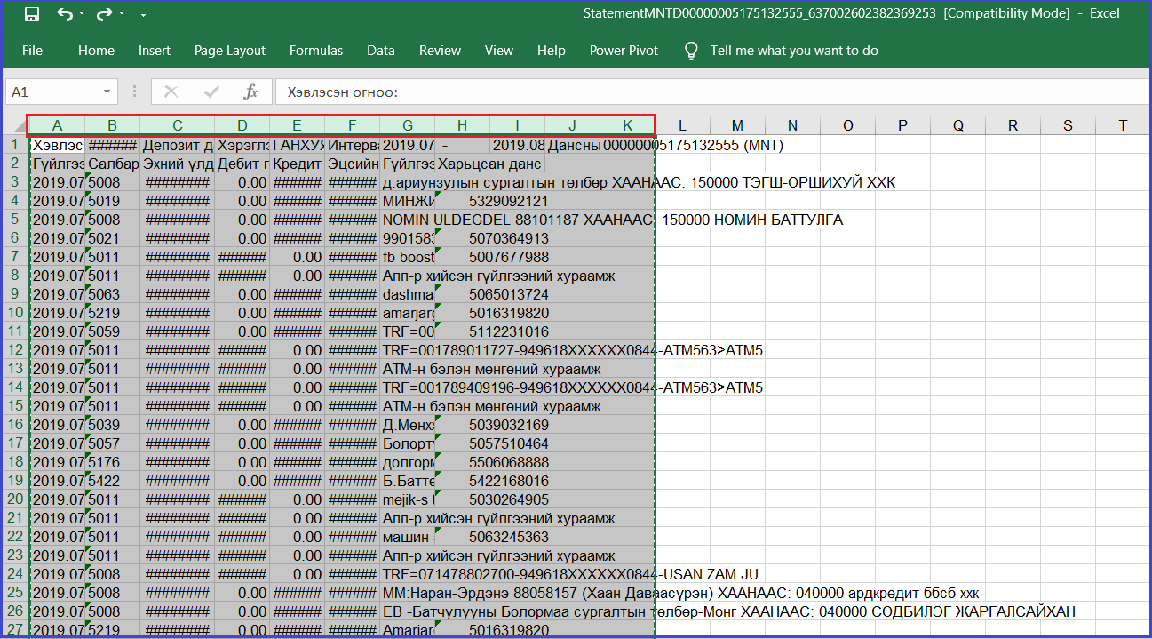The width and height of the screenshot is (1152, 639).
Task: Click the Redo arrow icon
Action: tap(103, 14)
